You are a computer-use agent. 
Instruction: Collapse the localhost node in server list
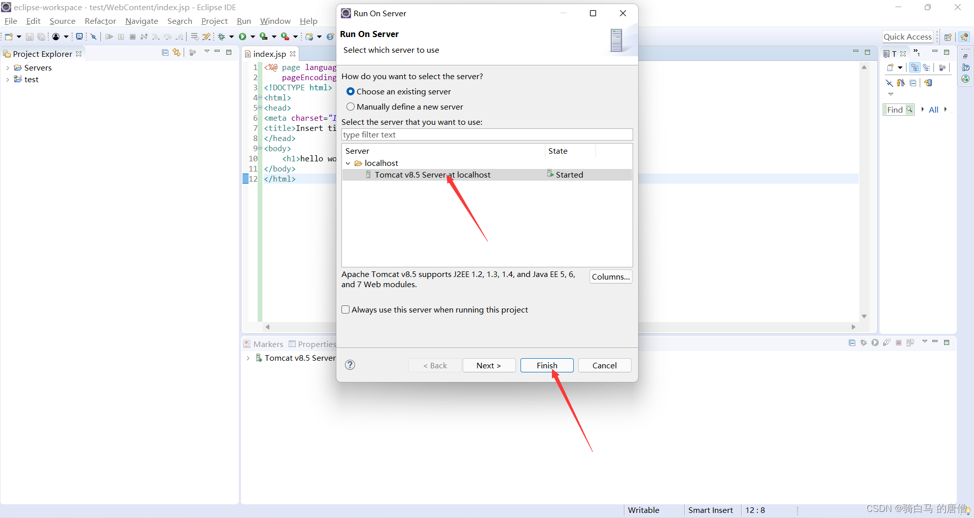pyautogui.click(x=348, y=163)
